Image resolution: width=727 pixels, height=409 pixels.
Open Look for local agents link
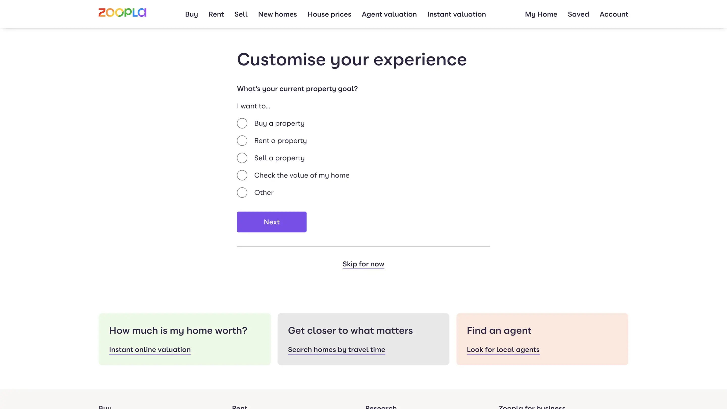pyautogui.click(x=503, y=349)
